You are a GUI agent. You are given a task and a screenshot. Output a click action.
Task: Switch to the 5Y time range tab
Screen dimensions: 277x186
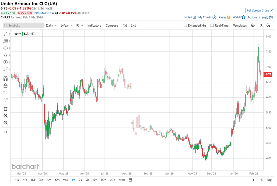tap(95, 180)
